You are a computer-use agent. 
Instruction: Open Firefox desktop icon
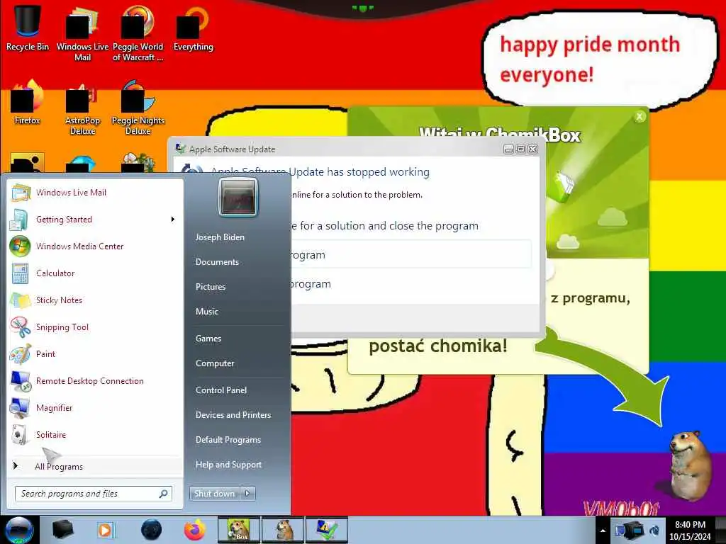(28, 103)
